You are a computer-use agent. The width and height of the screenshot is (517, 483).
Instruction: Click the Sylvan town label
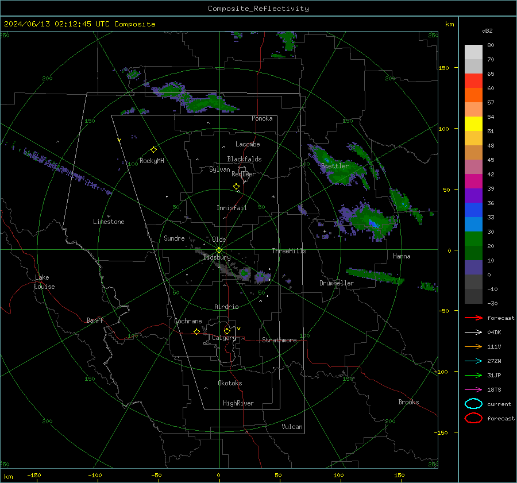tap(219, 169)
